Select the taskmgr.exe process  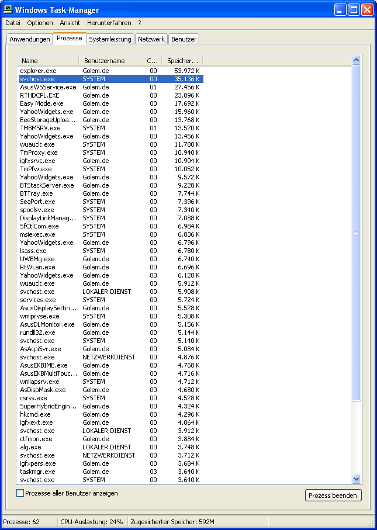click(111, 472)
